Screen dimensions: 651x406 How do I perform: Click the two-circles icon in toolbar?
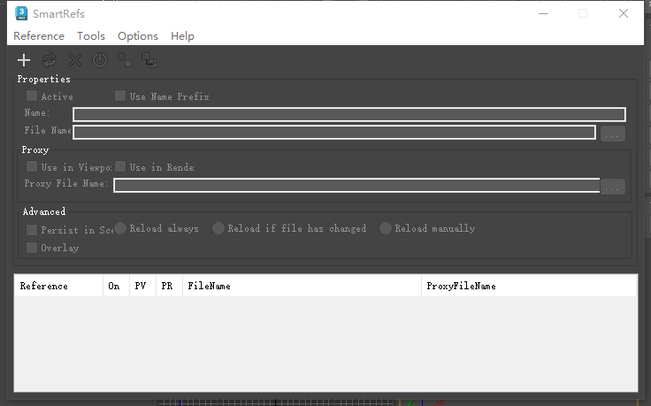point(125,60)
